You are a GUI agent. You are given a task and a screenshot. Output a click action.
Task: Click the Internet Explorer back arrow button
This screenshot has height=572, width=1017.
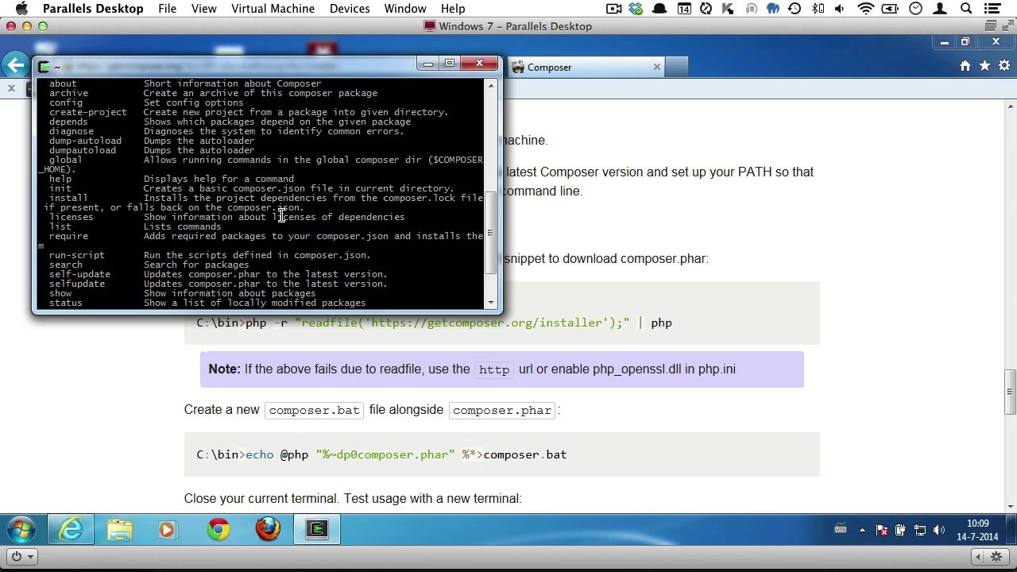(15, 66)
